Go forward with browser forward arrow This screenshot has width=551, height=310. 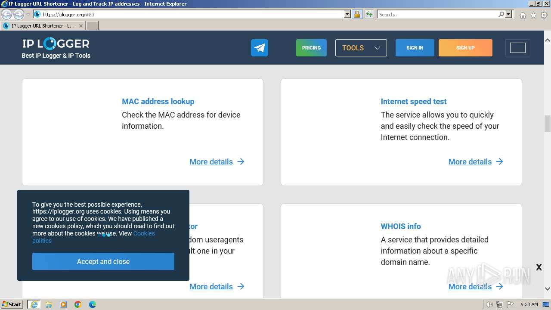(19, 14)
